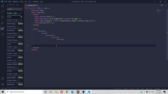Open the Manage gear in activity bar

3,84
